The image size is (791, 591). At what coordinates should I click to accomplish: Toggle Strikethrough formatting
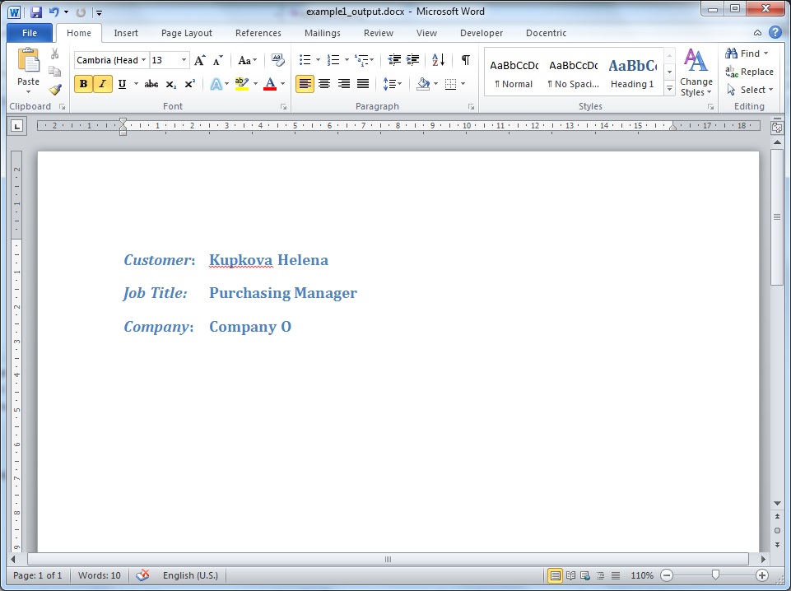pyautogui.click(x=151, y=84)
